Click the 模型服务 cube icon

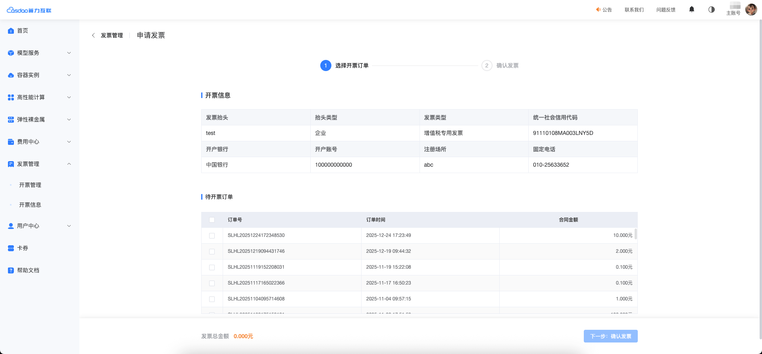[x=11, y=53]
